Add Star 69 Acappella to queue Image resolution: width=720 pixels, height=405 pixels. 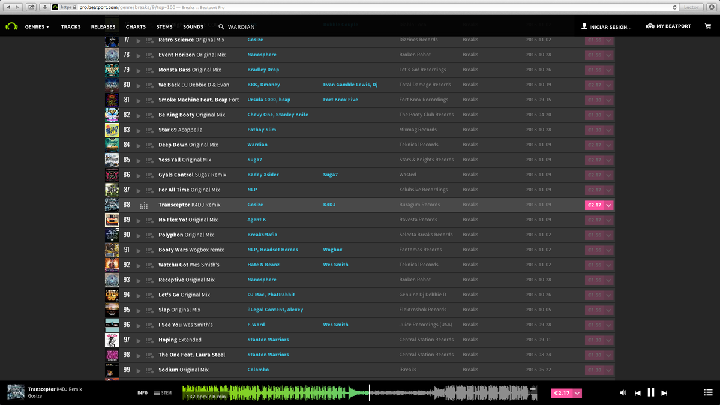[x=149, y=130]
